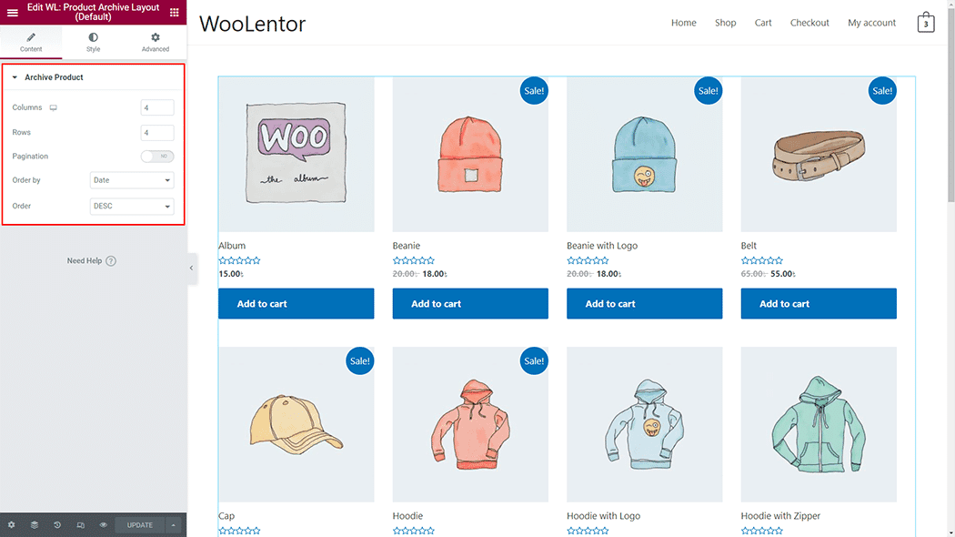This screenshot has height=537, width=955.
Task: Open Responsive Mode icon in bottom bar
Action: tap(80, 525)
